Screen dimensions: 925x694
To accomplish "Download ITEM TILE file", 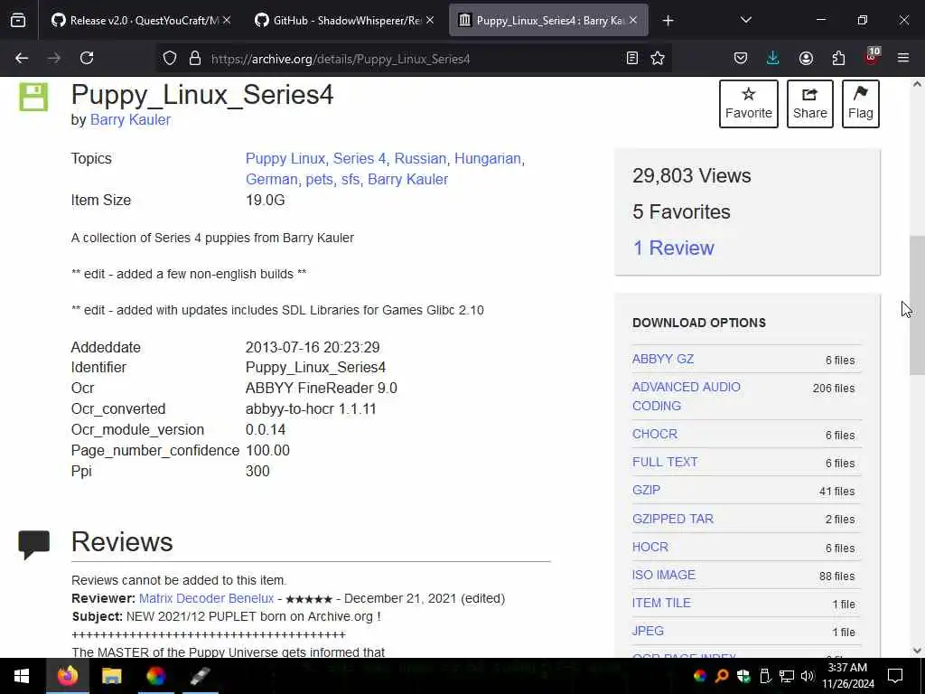I will tap(661, 603).
